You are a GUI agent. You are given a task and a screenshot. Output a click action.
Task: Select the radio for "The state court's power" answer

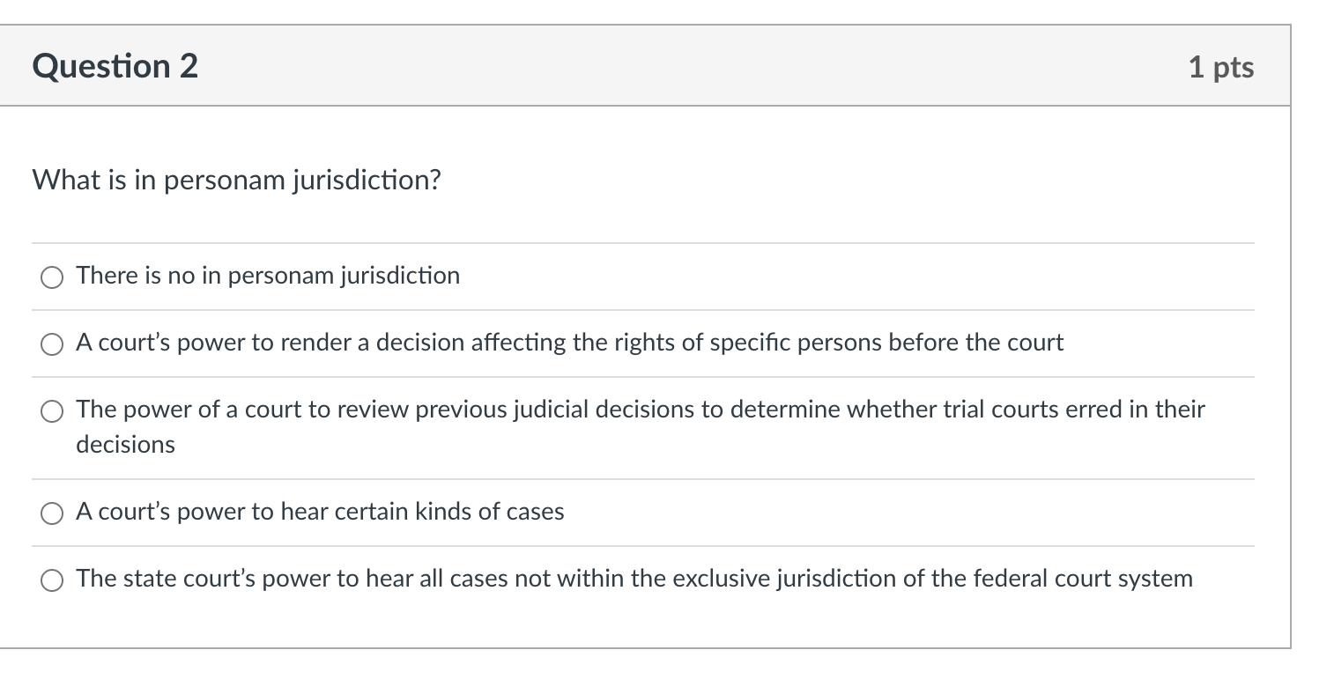coord(52,580)
